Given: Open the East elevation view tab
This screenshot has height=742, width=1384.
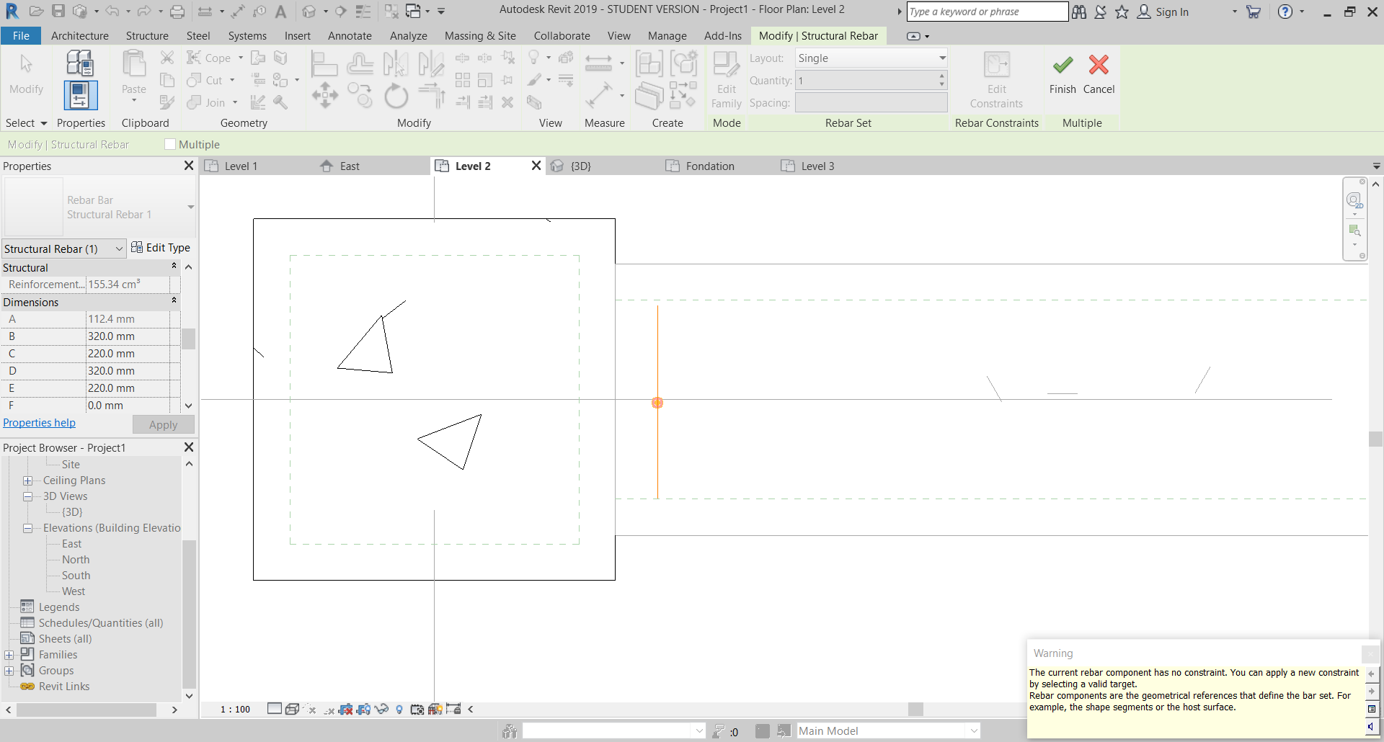Looking at the screenshot, I should click(x=349, y=166).
